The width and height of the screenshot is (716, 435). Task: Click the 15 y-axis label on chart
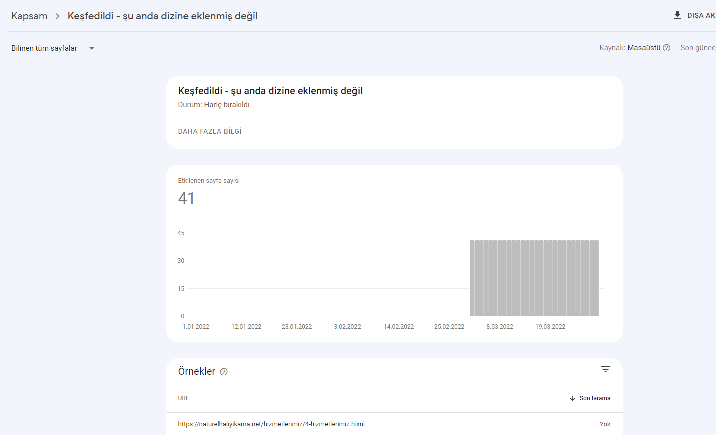[181, 289]
